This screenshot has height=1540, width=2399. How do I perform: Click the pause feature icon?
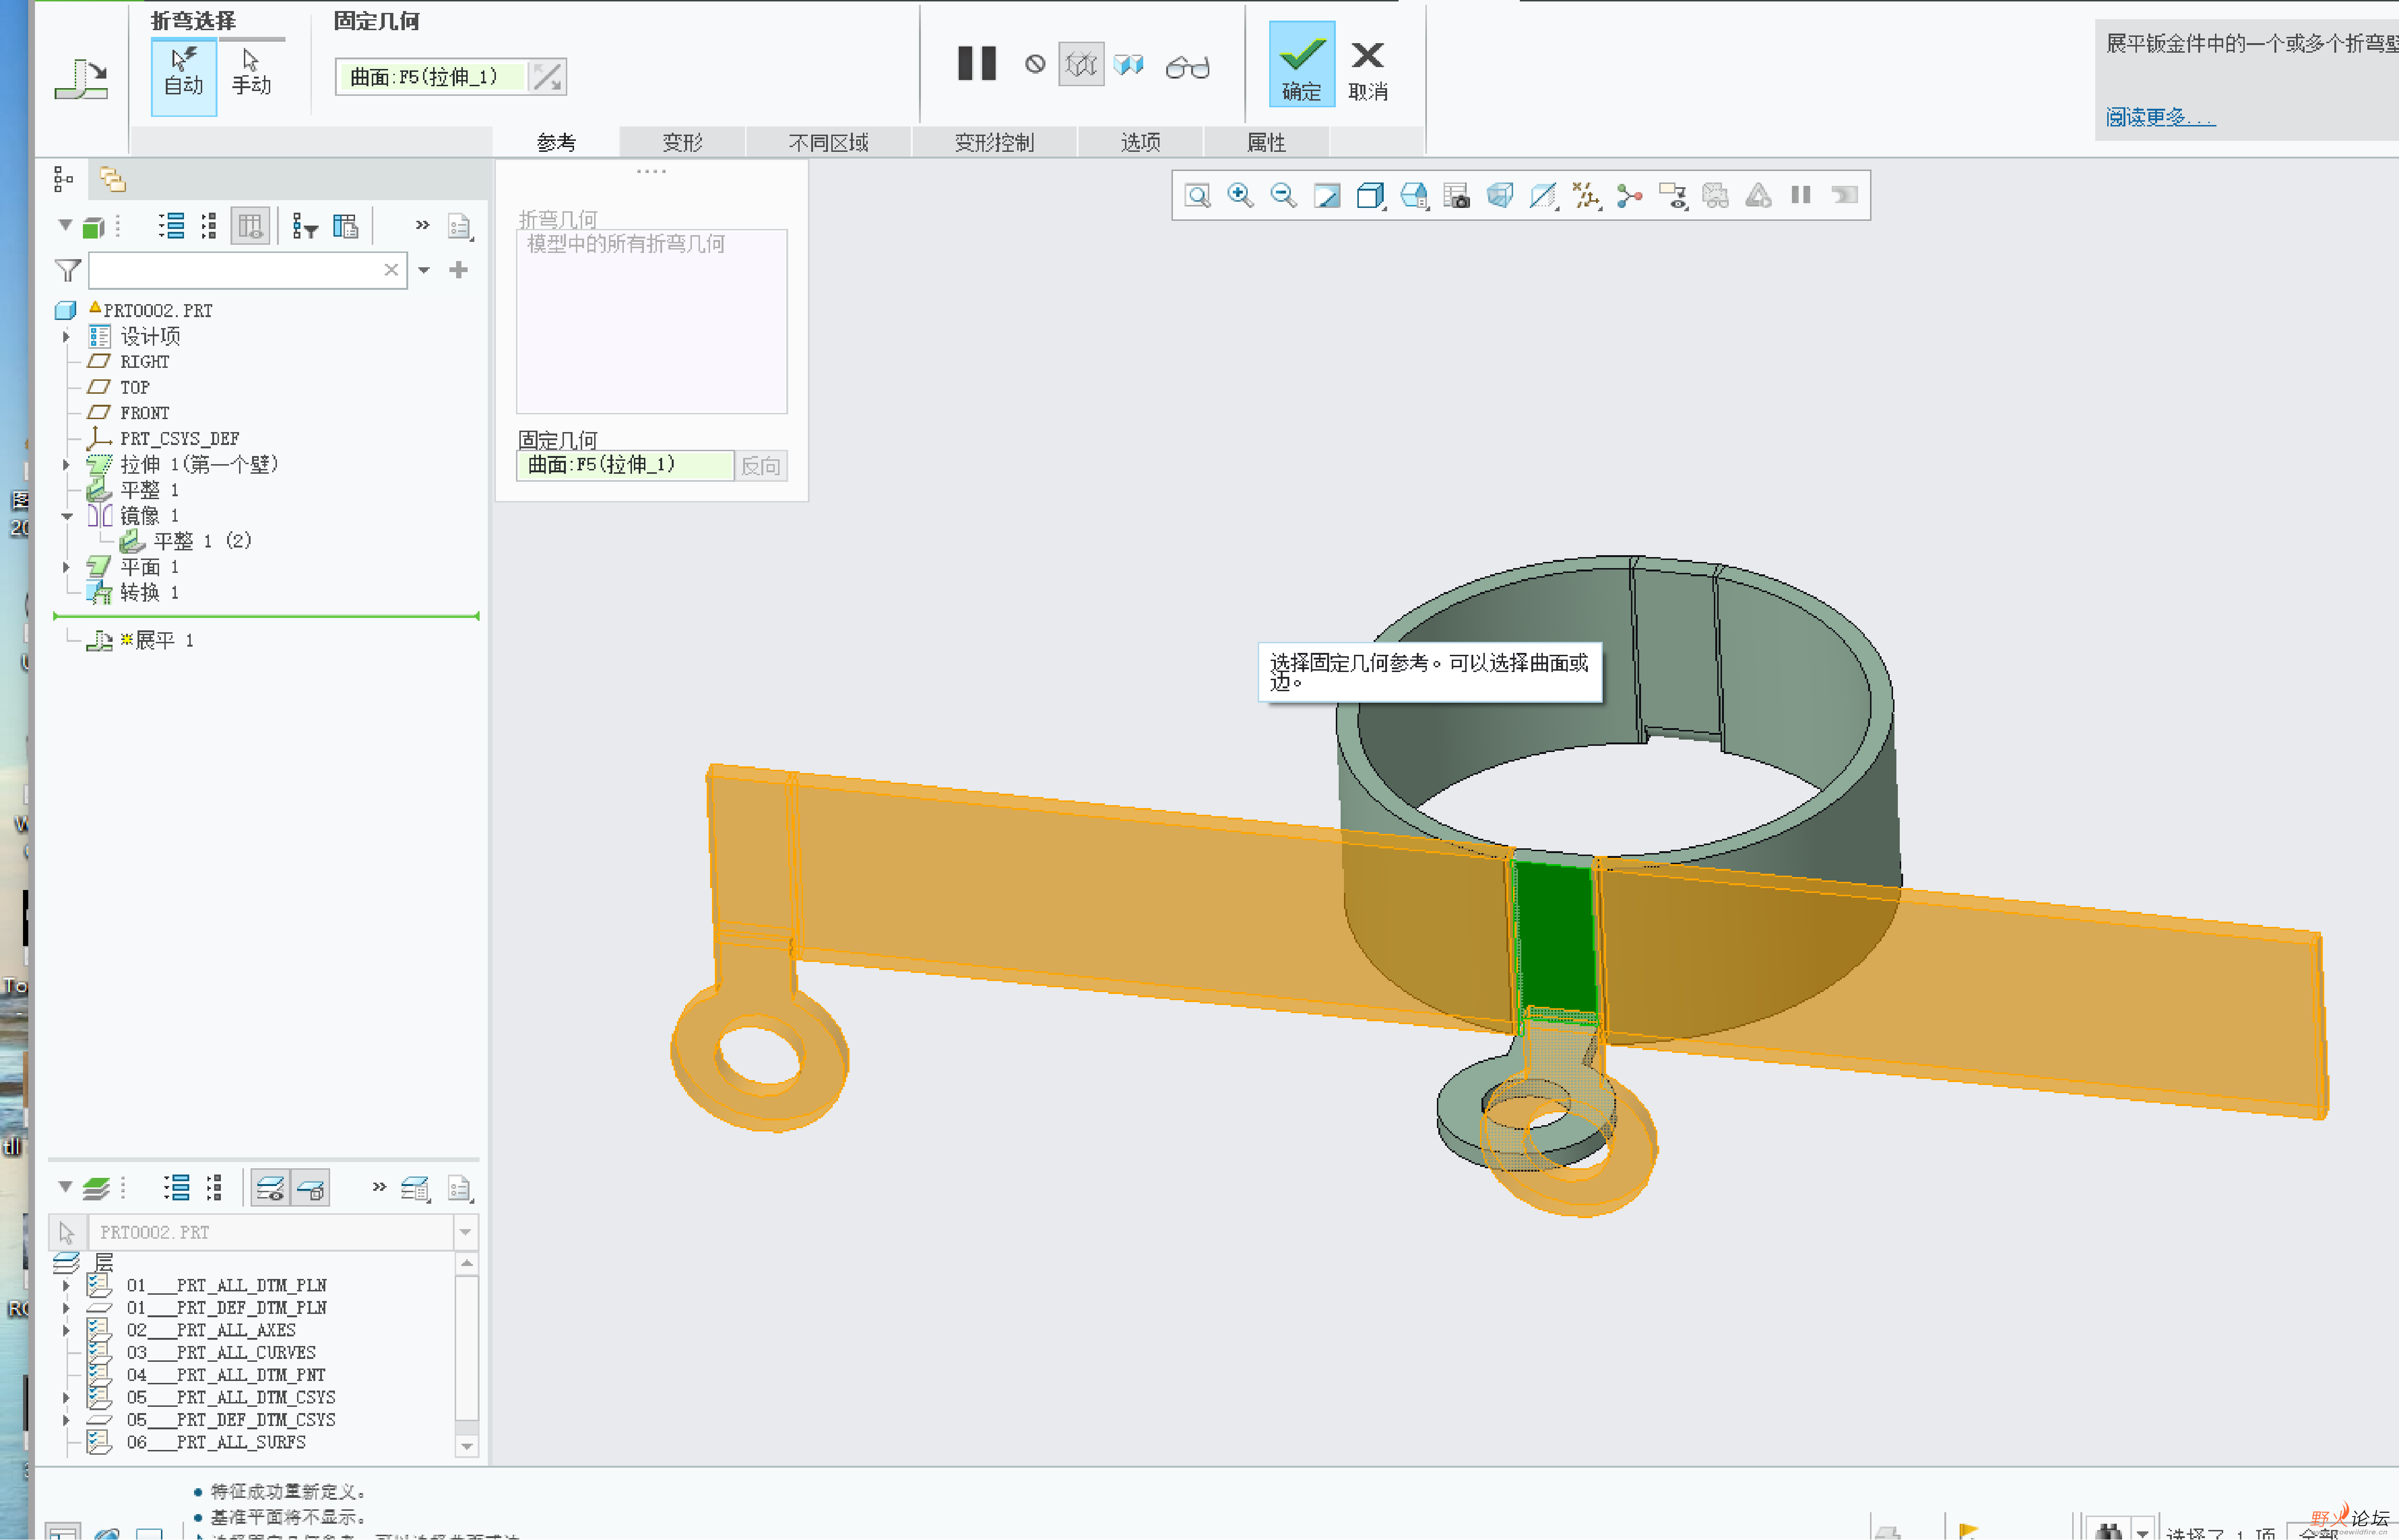[x=976, y=64]
